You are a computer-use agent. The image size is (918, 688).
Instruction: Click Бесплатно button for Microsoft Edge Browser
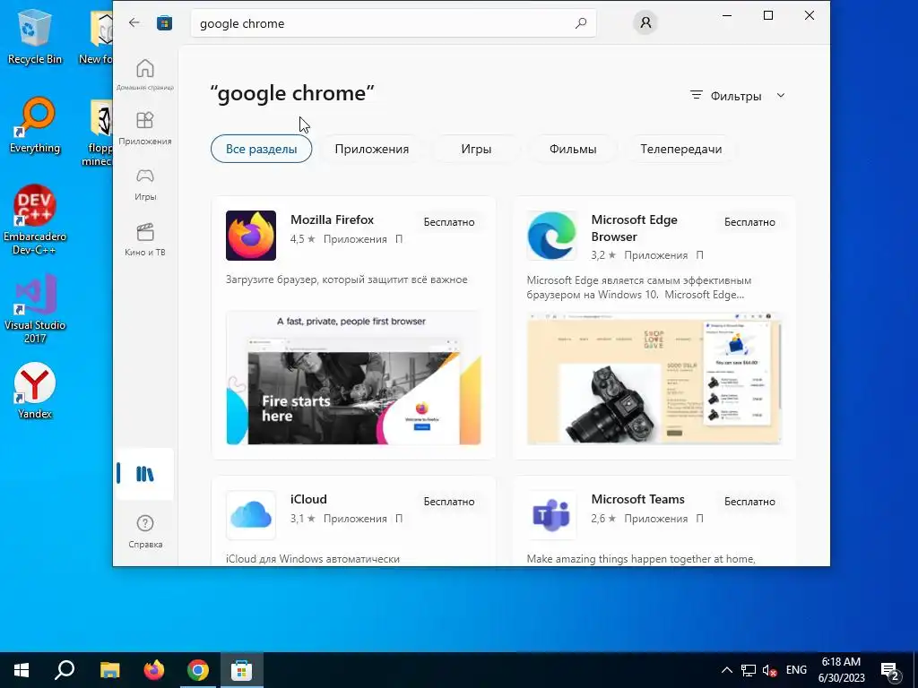[x=749, y=222]
